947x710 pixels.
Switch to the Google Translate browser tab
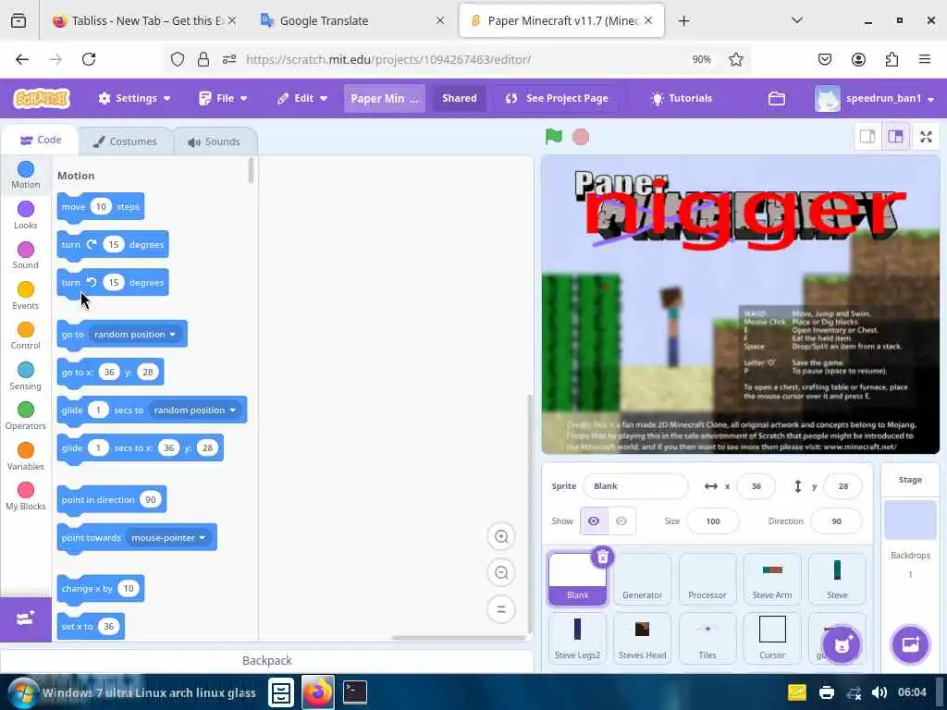tap(352, 20)
